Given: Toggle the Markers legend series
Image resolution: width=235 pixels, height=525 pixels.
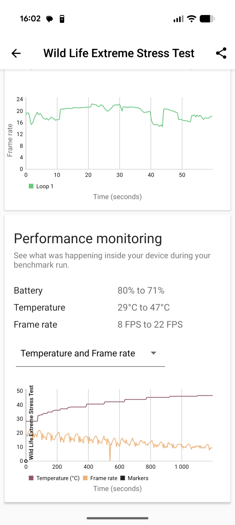Looking at the screenshot, I should click(135, 478).
